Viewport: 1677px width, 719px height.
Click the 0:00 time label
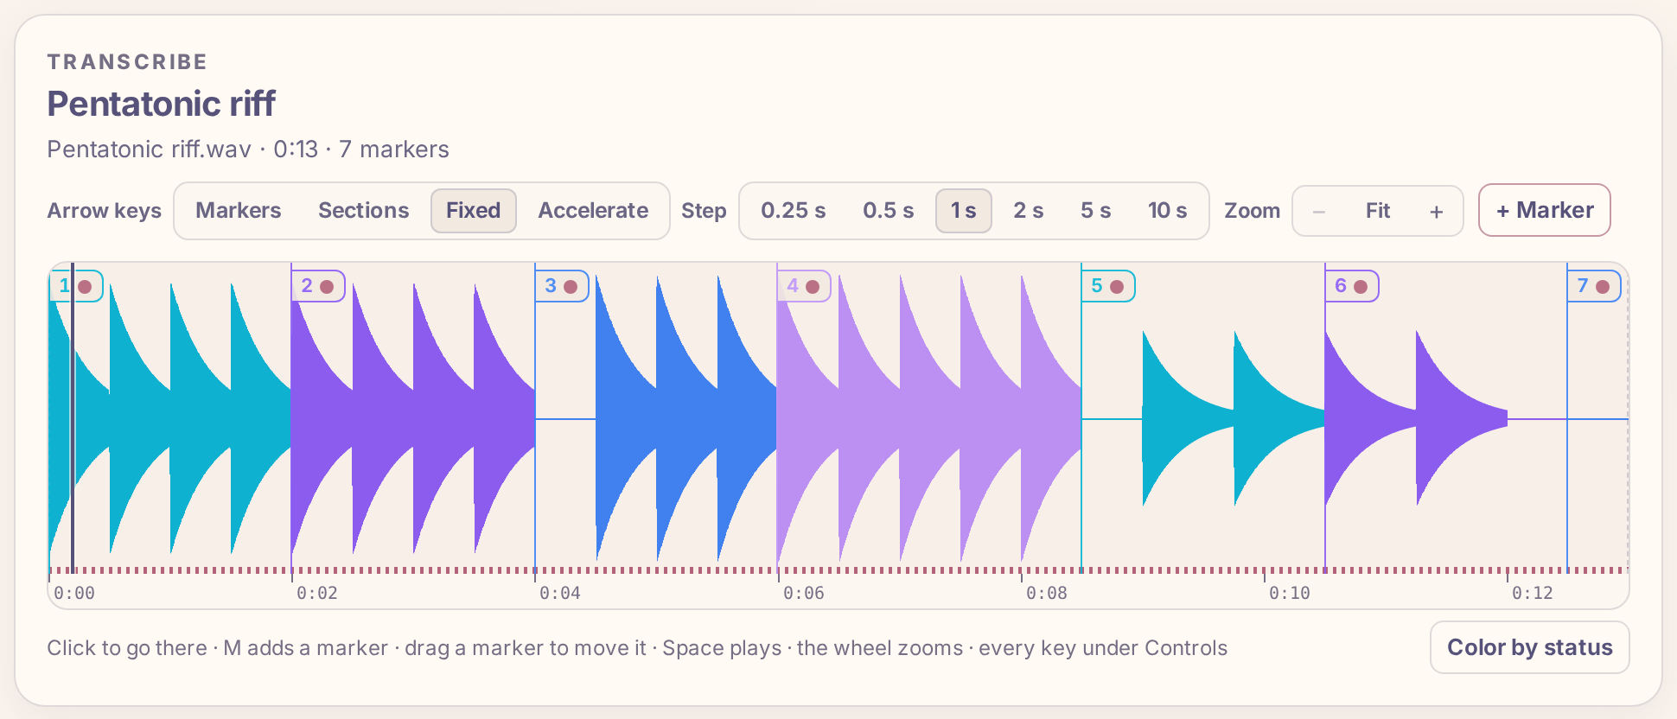(x=74, y=594)
